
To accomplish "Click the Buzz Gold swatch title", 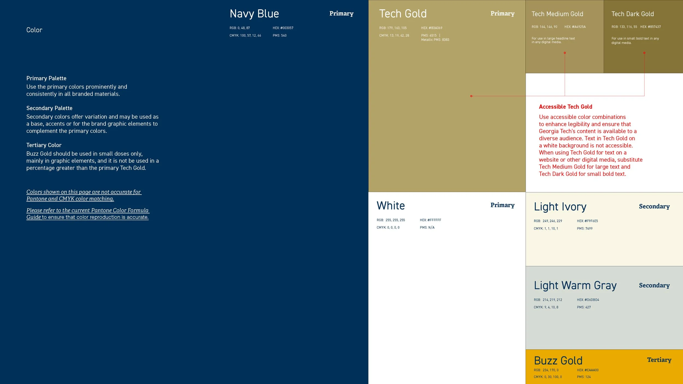I will click(x=558, y=361).
